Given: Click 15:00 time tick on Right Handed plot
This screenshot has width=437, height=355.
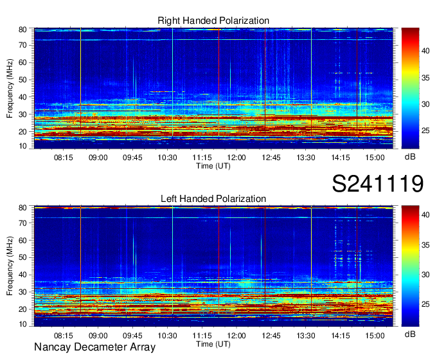Looking at the screenshot, I should click(x=375, y=158).
